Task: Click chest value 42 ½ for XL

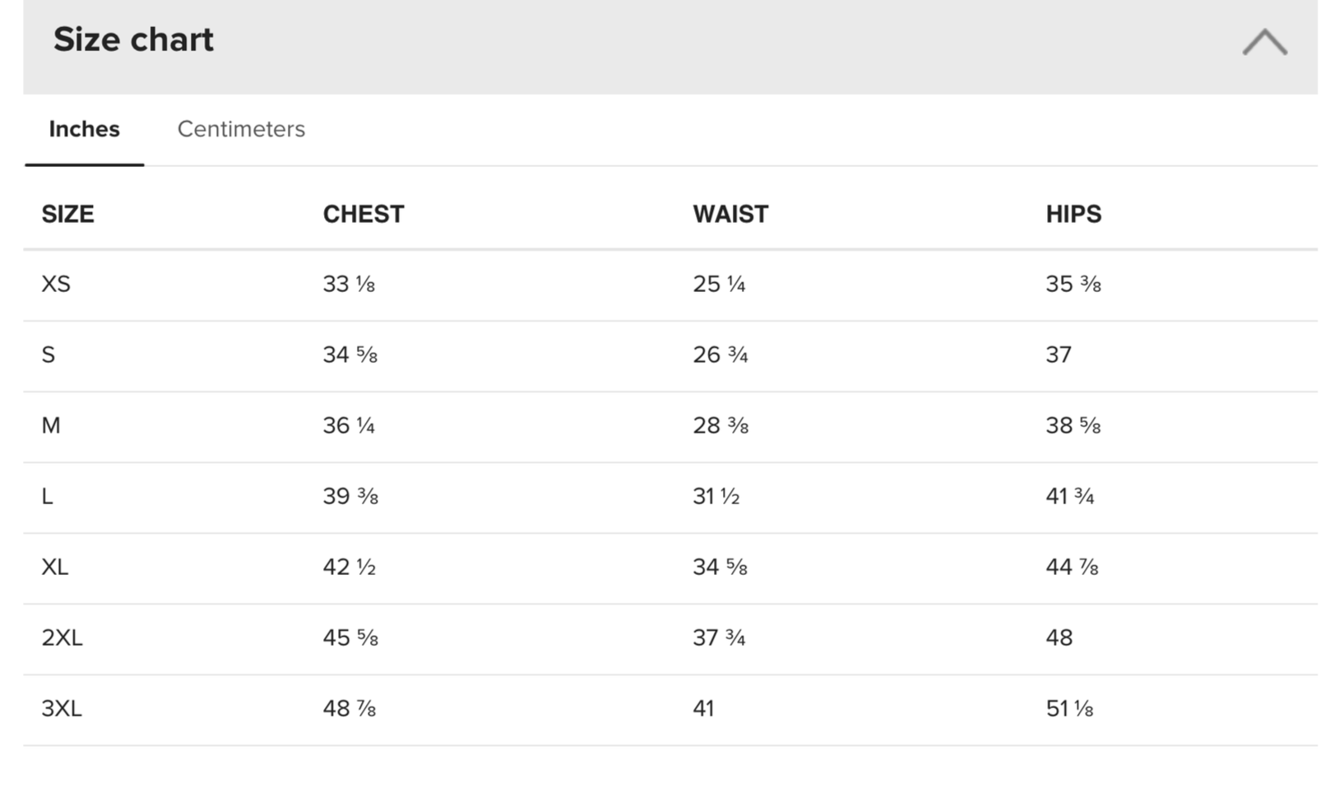Action: tap(350, 568)
